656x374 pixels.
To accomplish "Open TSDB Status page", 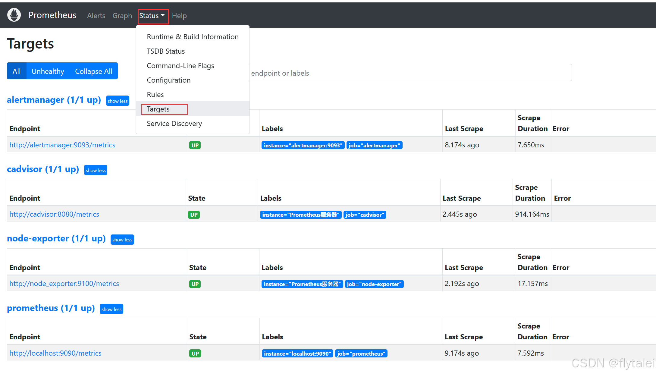I will (166, 51).
